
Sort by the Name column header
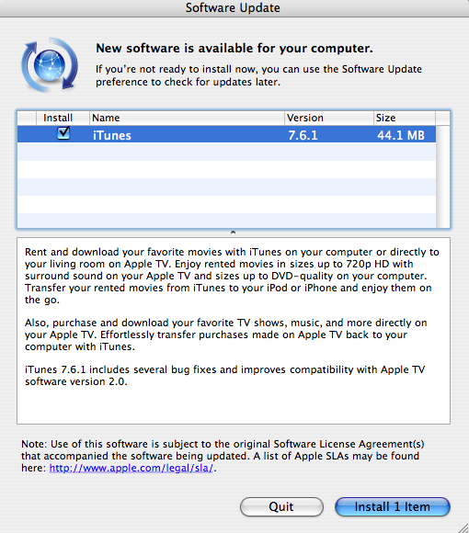click(187, 118)
